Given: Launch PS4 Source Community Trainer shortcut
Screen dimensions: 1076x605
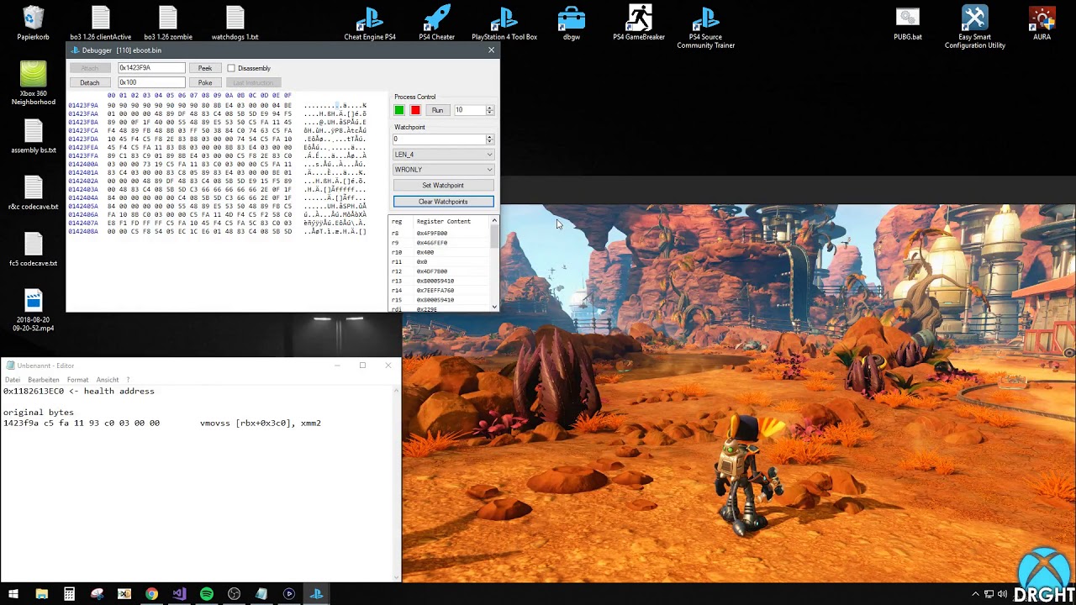Looking at the screenshot, I should 706,27.
